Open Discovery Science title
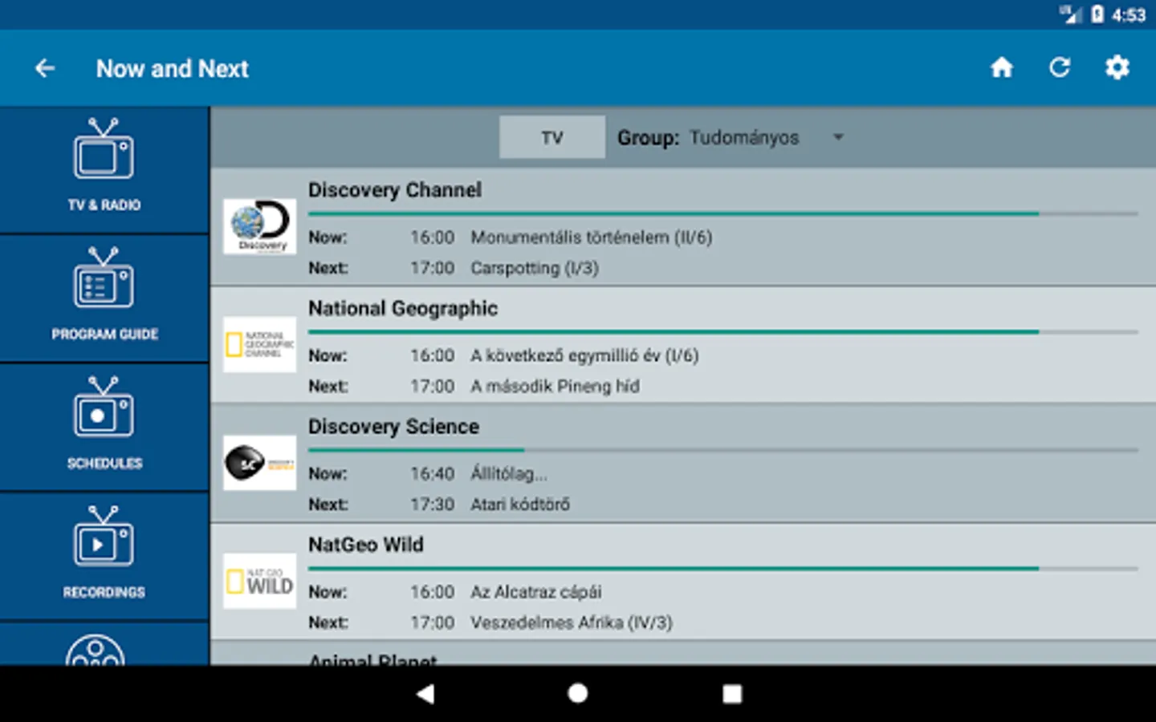Image resolution: width=1156 pixels, height=722 pixels. [x=393, y=426]
